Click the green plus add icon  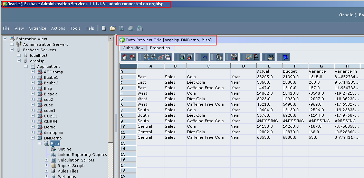coord(182,57)
